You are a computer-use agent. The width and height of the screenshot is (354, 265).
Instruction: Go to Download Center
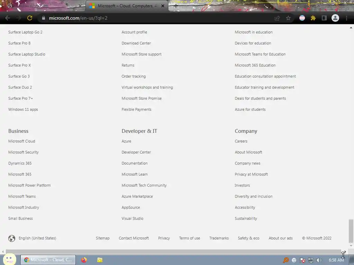click(x=136, y=43)
